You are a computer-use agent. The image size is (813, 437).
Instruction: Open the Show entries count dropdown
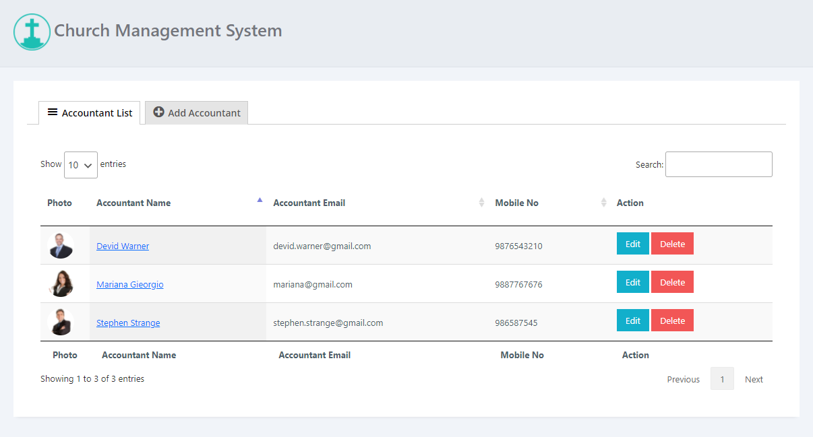pyautogui.click(x=81, y=165)
